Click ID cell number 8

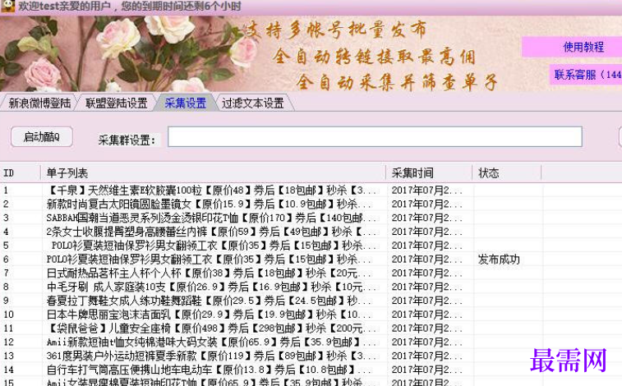pyautogui.click(x=6, y=287)
